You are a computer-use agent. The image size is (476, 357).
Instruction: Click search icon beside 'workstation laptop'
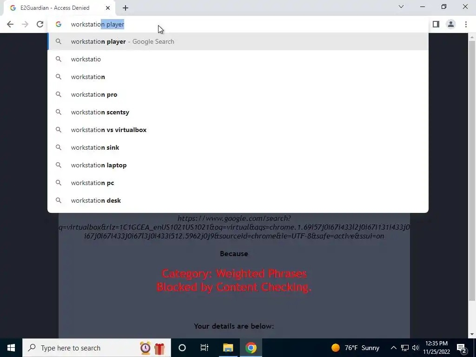59,165
